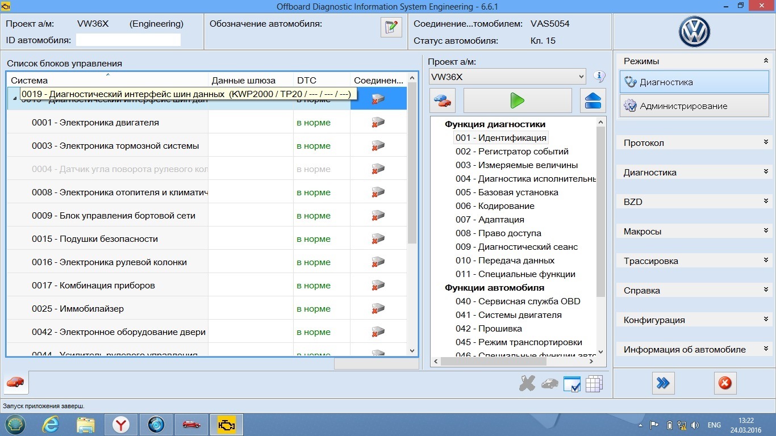Select Администрирование mode button
The image size is (776, 436).
click(694, 106)
